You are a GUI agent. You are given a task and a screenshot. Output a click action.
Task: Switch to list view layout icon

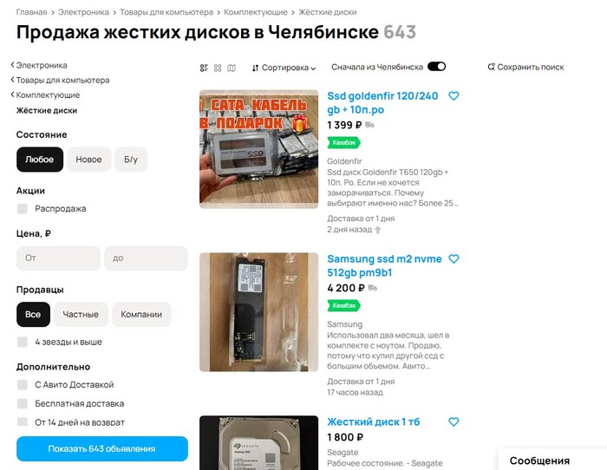click(204, 68)
